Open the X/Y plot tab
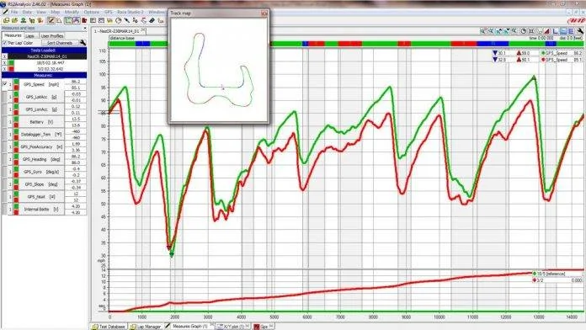The height and width of the screenshot is (330, 586). click(x=233, y=327)
